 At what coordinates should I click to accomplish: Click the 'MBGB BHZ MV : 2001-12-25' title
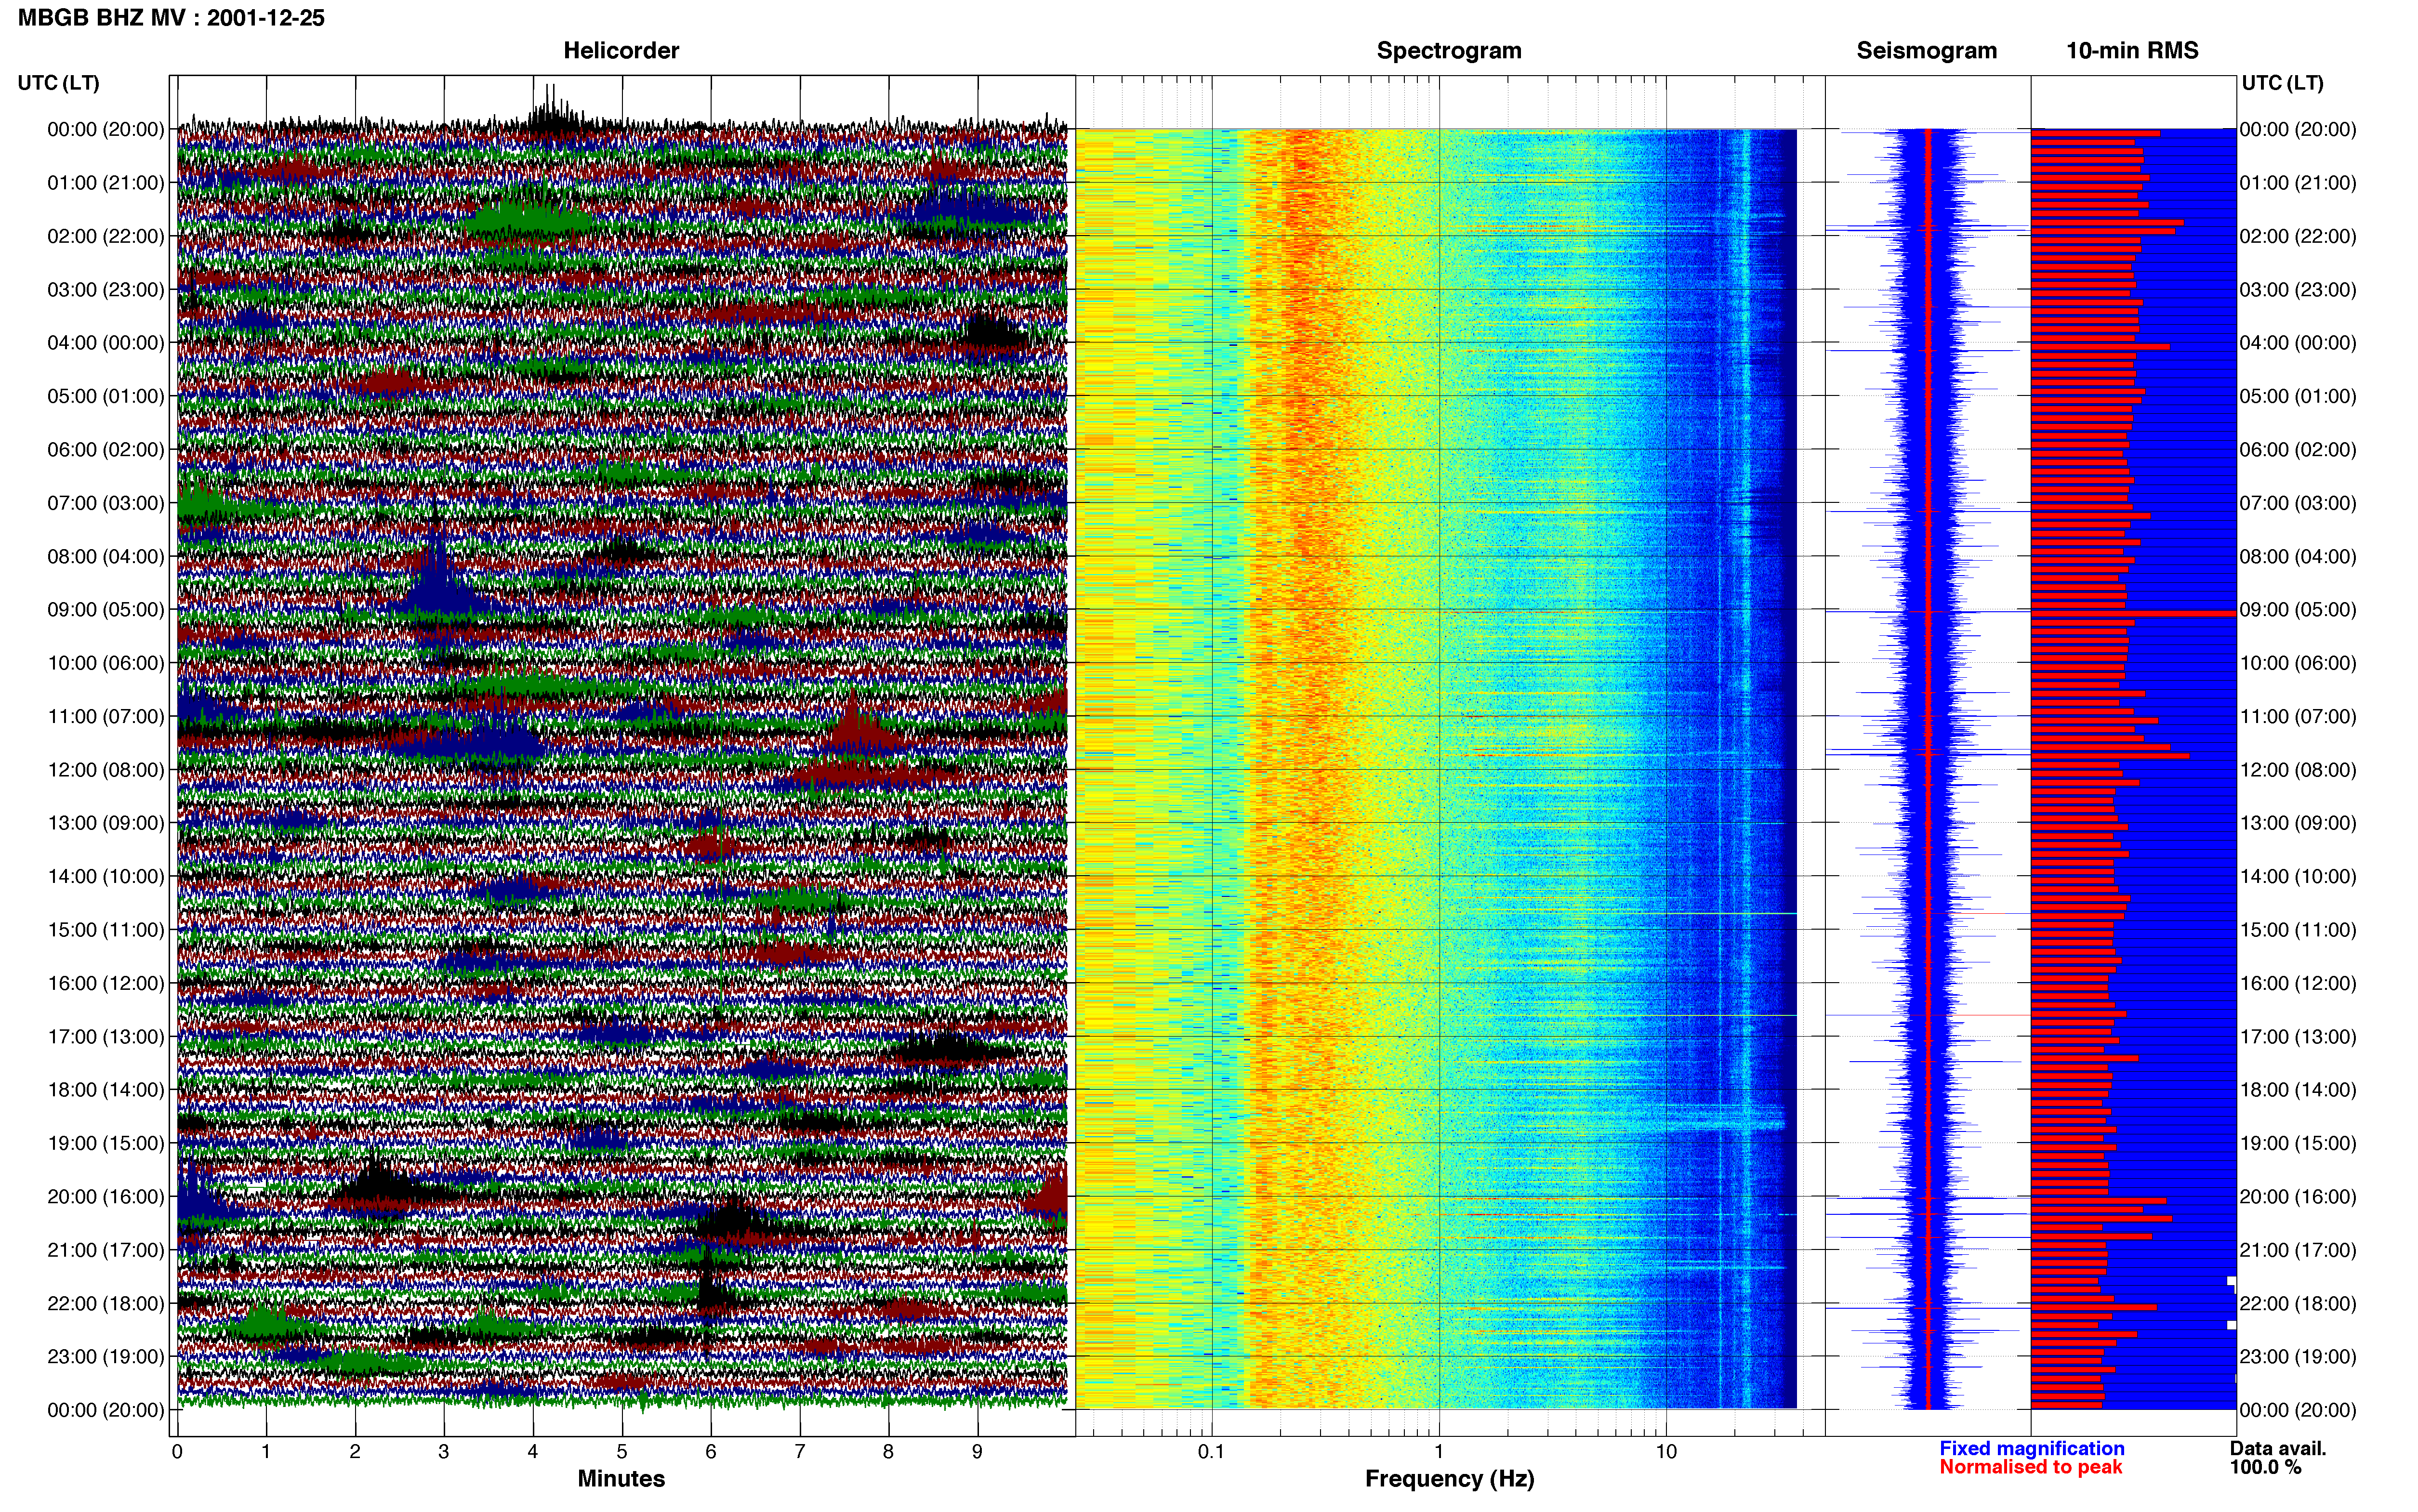(x=171, y=18)
